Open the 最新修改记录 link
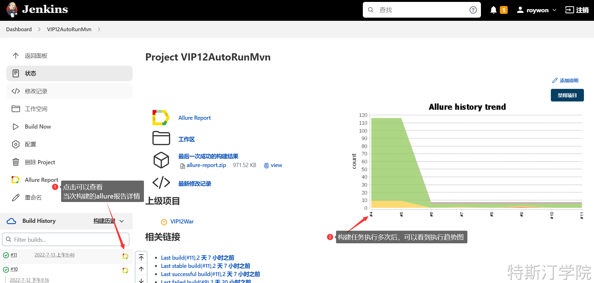The image size is (594, 283). 195,184
